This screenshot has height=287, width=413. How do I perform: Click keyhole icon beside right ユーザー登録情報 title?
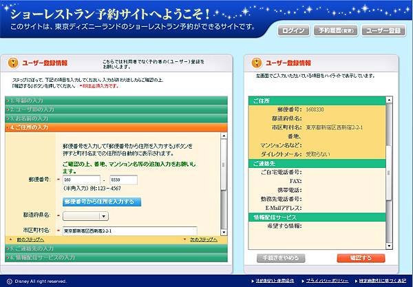point(257,63)
